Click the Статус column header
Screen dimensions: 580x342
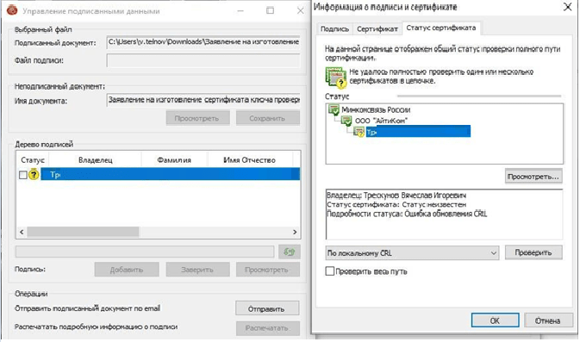click(33, 160)
